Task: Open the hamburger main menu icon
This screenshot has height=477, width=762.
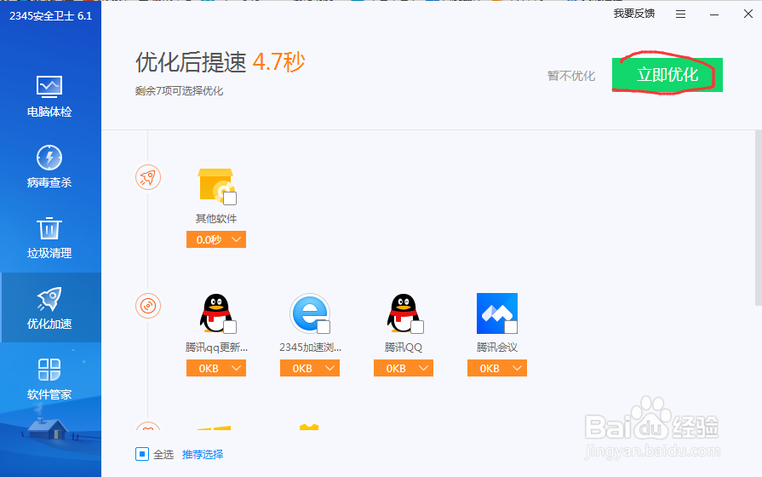Action: 680,14
